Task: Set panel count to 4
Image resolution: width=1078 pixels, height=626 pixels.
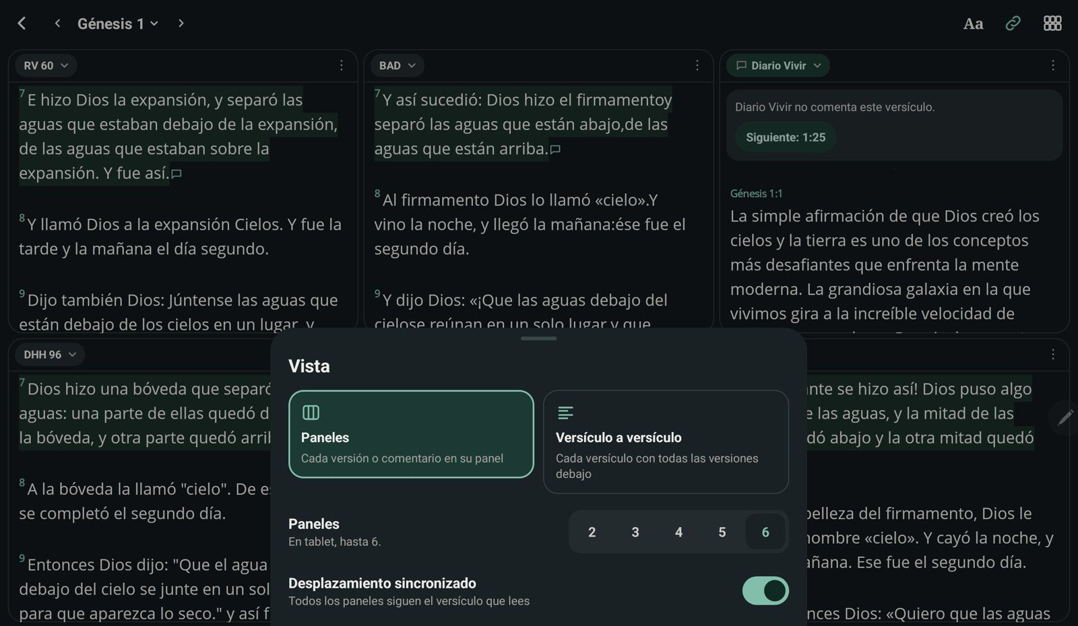Action: point(678,532)
